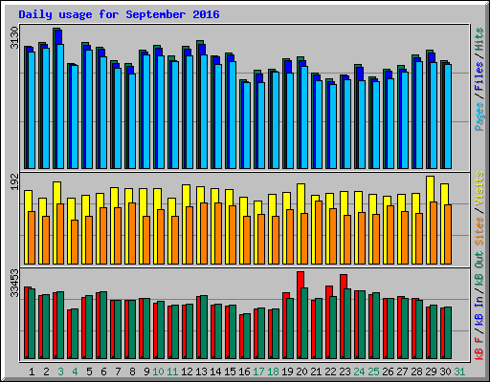This screenshot has height=382, width=490.
Task: Click green weekend day label 25
Action: coord(373,371)
